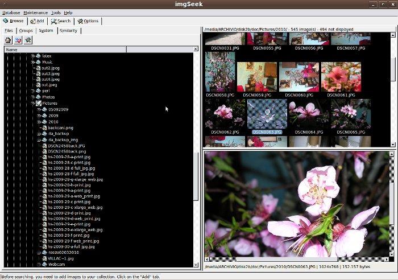398x280 pixels.
Task: Click the tools icon button beside the heart
Action: pyautogui.click(x=28, y=40)
